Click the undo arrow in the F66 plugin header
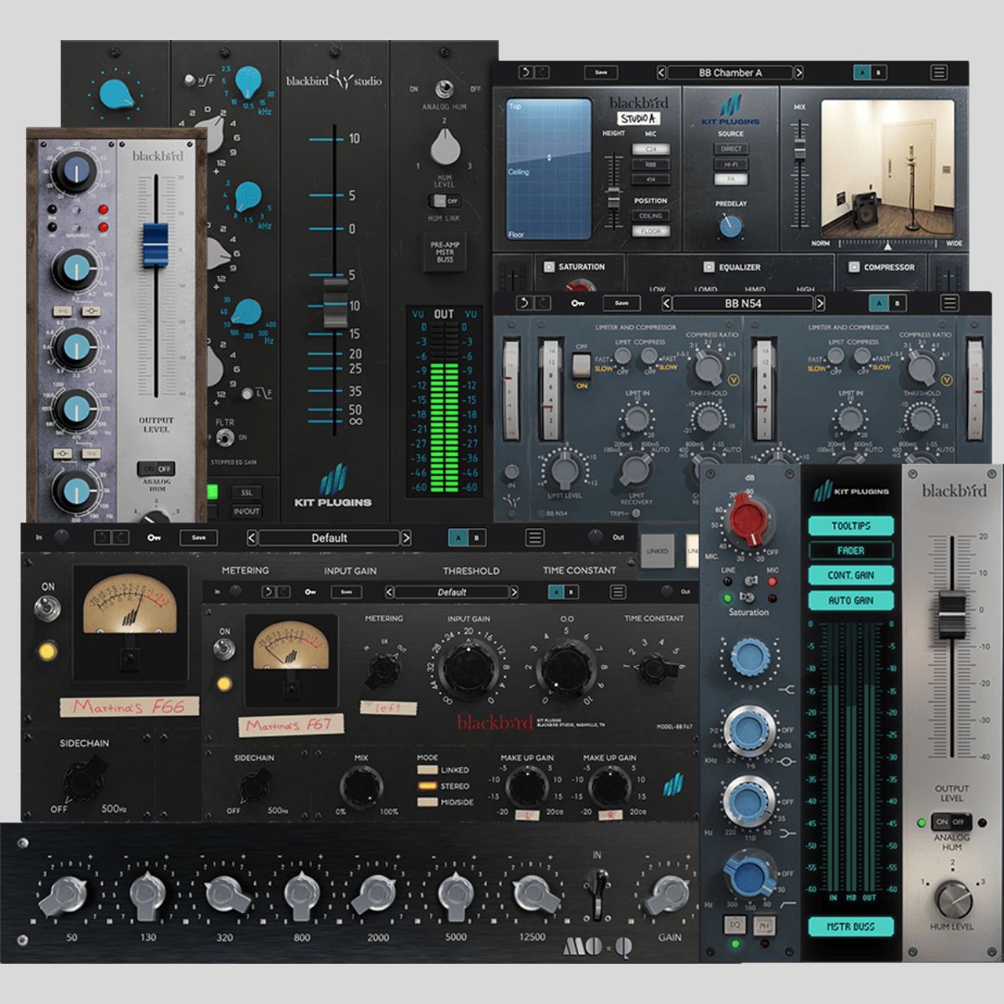Image resolution: width=1004 pixels, height=1004 pixels. coord(102,538)
